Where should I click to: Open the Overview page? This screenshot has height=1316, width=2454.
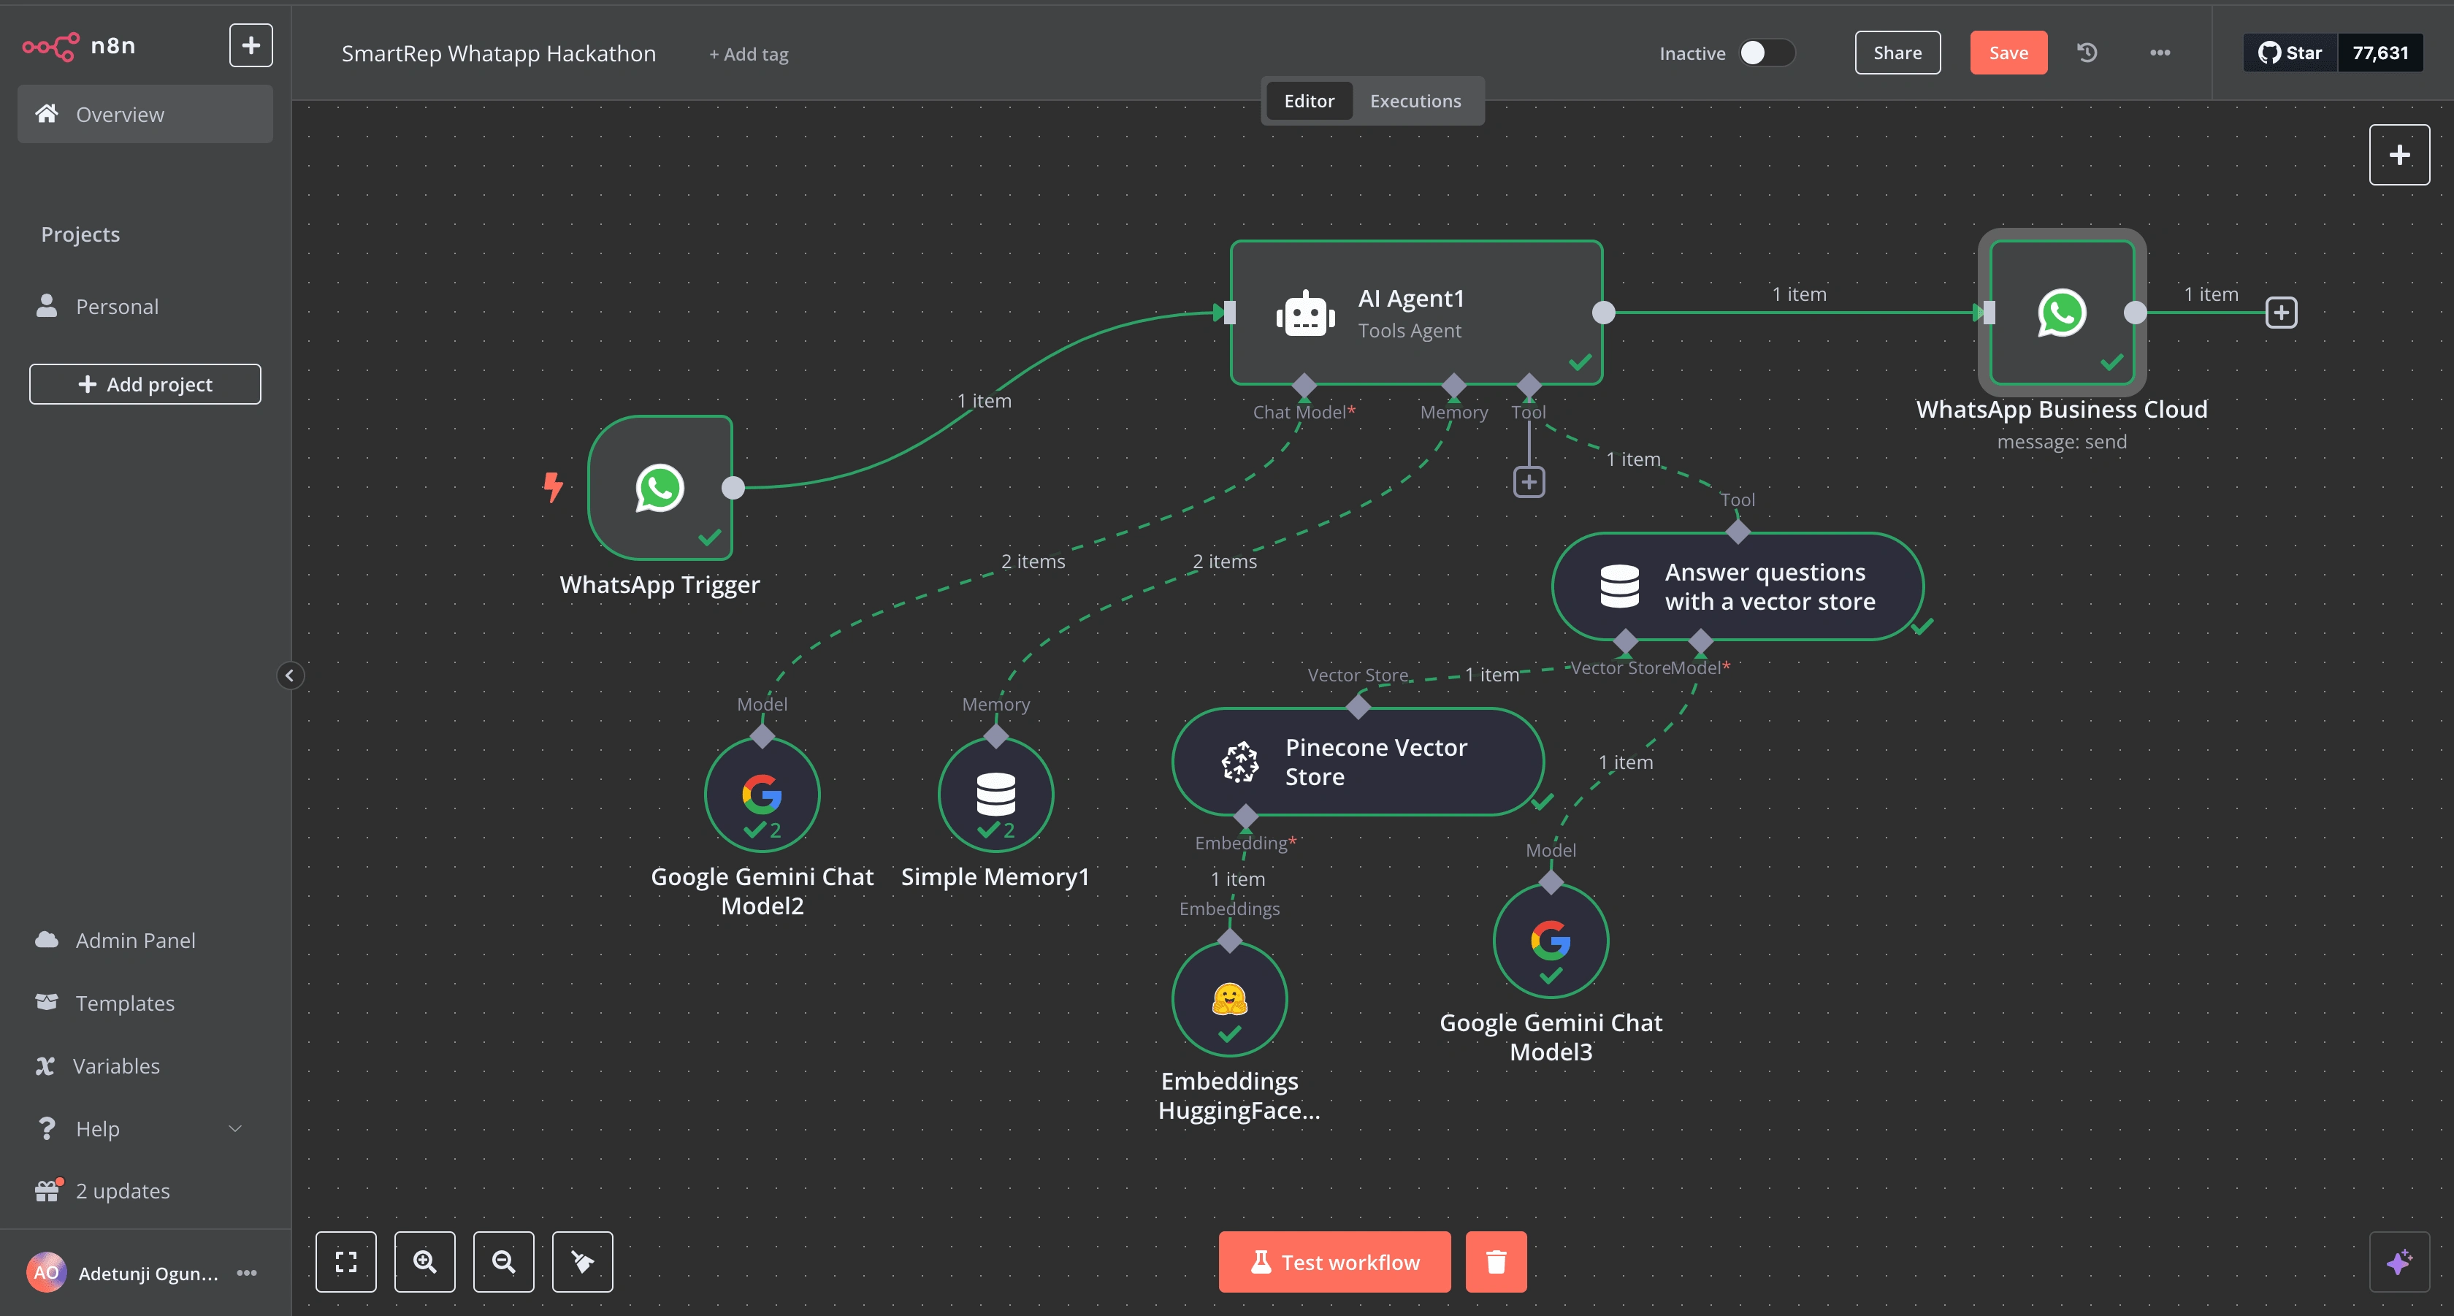click(145, 114)
